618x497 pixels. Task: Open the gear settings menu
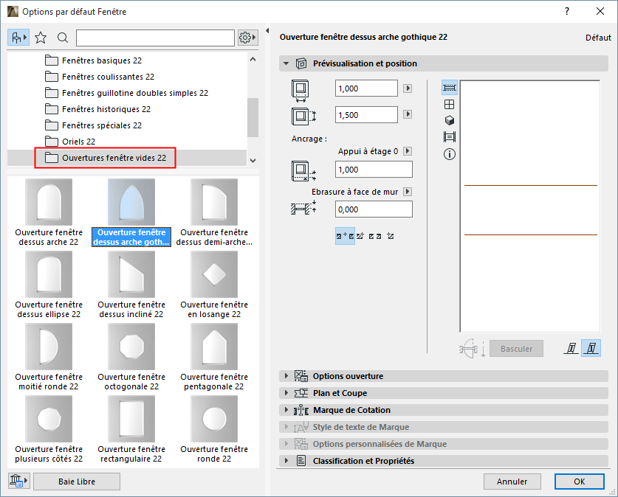tap(247, 38)
